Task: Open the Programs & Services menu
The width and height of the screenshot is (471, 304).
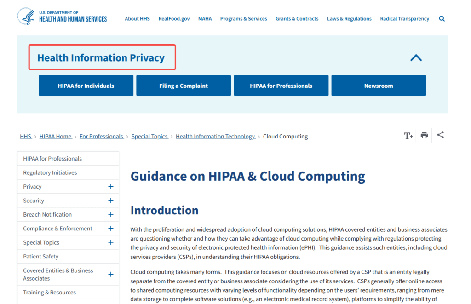Action: [x=243, y=19]
